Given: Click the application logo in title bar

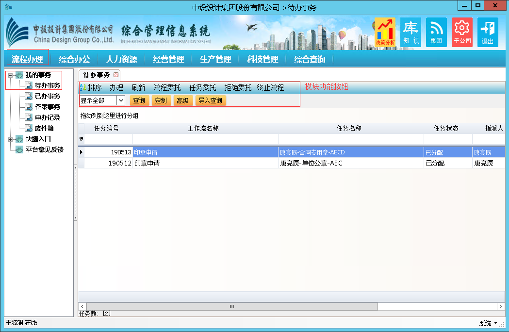Looking at the screenshot, I should click(8, 6).
